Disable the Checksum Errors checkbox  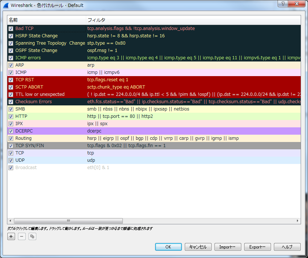tap(11, 102)
